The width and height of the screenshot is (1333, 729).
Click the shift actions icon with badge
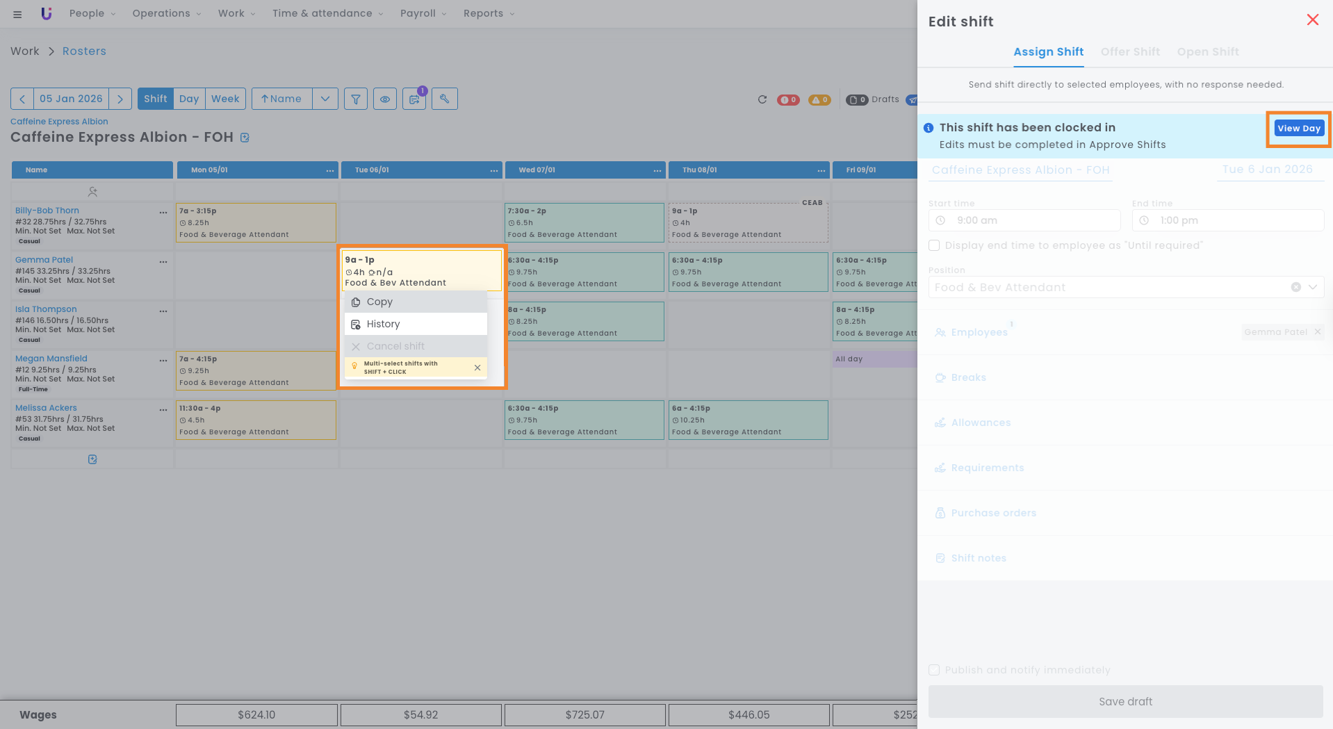click(x=415, y=99)
